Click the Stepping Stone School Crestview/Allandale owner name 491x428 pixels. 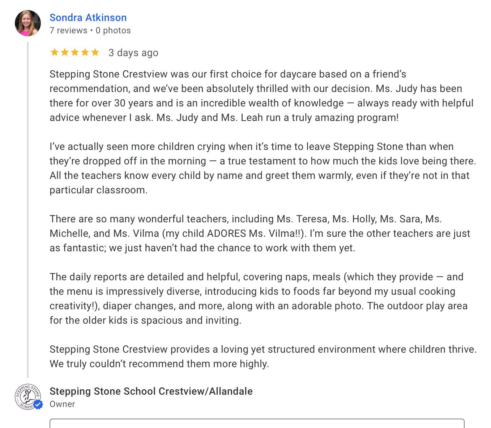click(x=151, y=391)
